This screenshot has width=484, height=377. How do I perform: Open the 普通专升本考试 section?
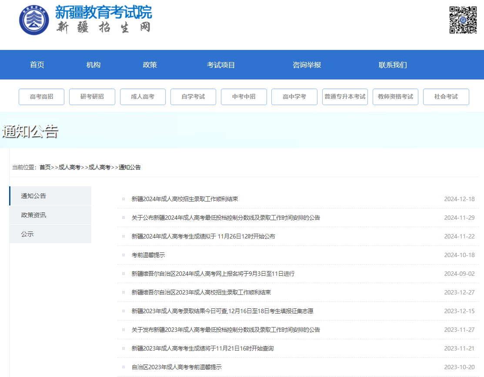click(x=345, y=96)
